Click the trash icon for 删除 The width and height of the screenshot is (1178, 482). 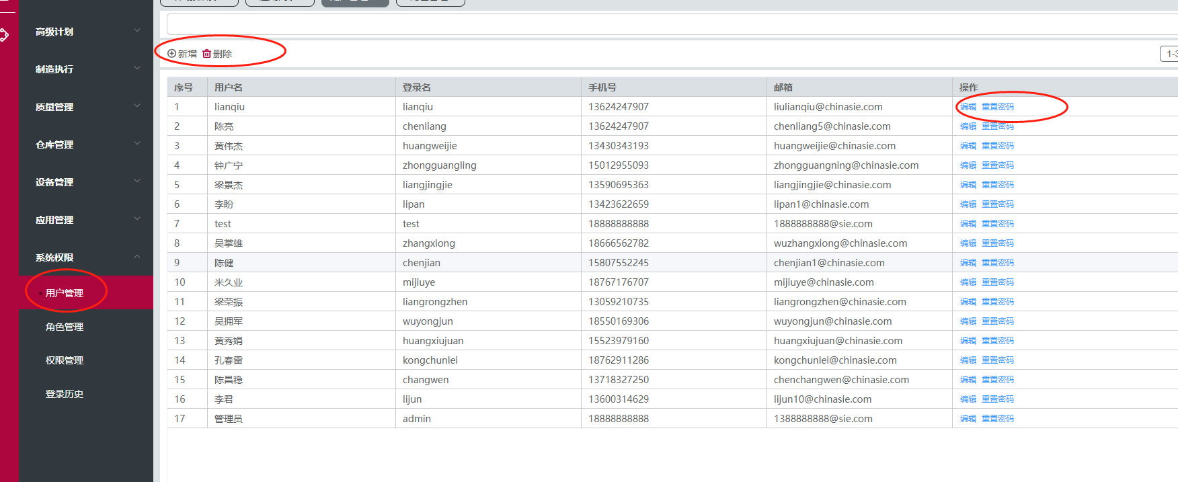206,54
